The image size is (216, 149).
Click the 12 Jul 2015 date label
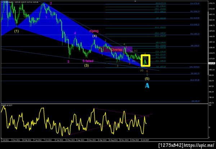pyautogui.click(x=145, y=140)
